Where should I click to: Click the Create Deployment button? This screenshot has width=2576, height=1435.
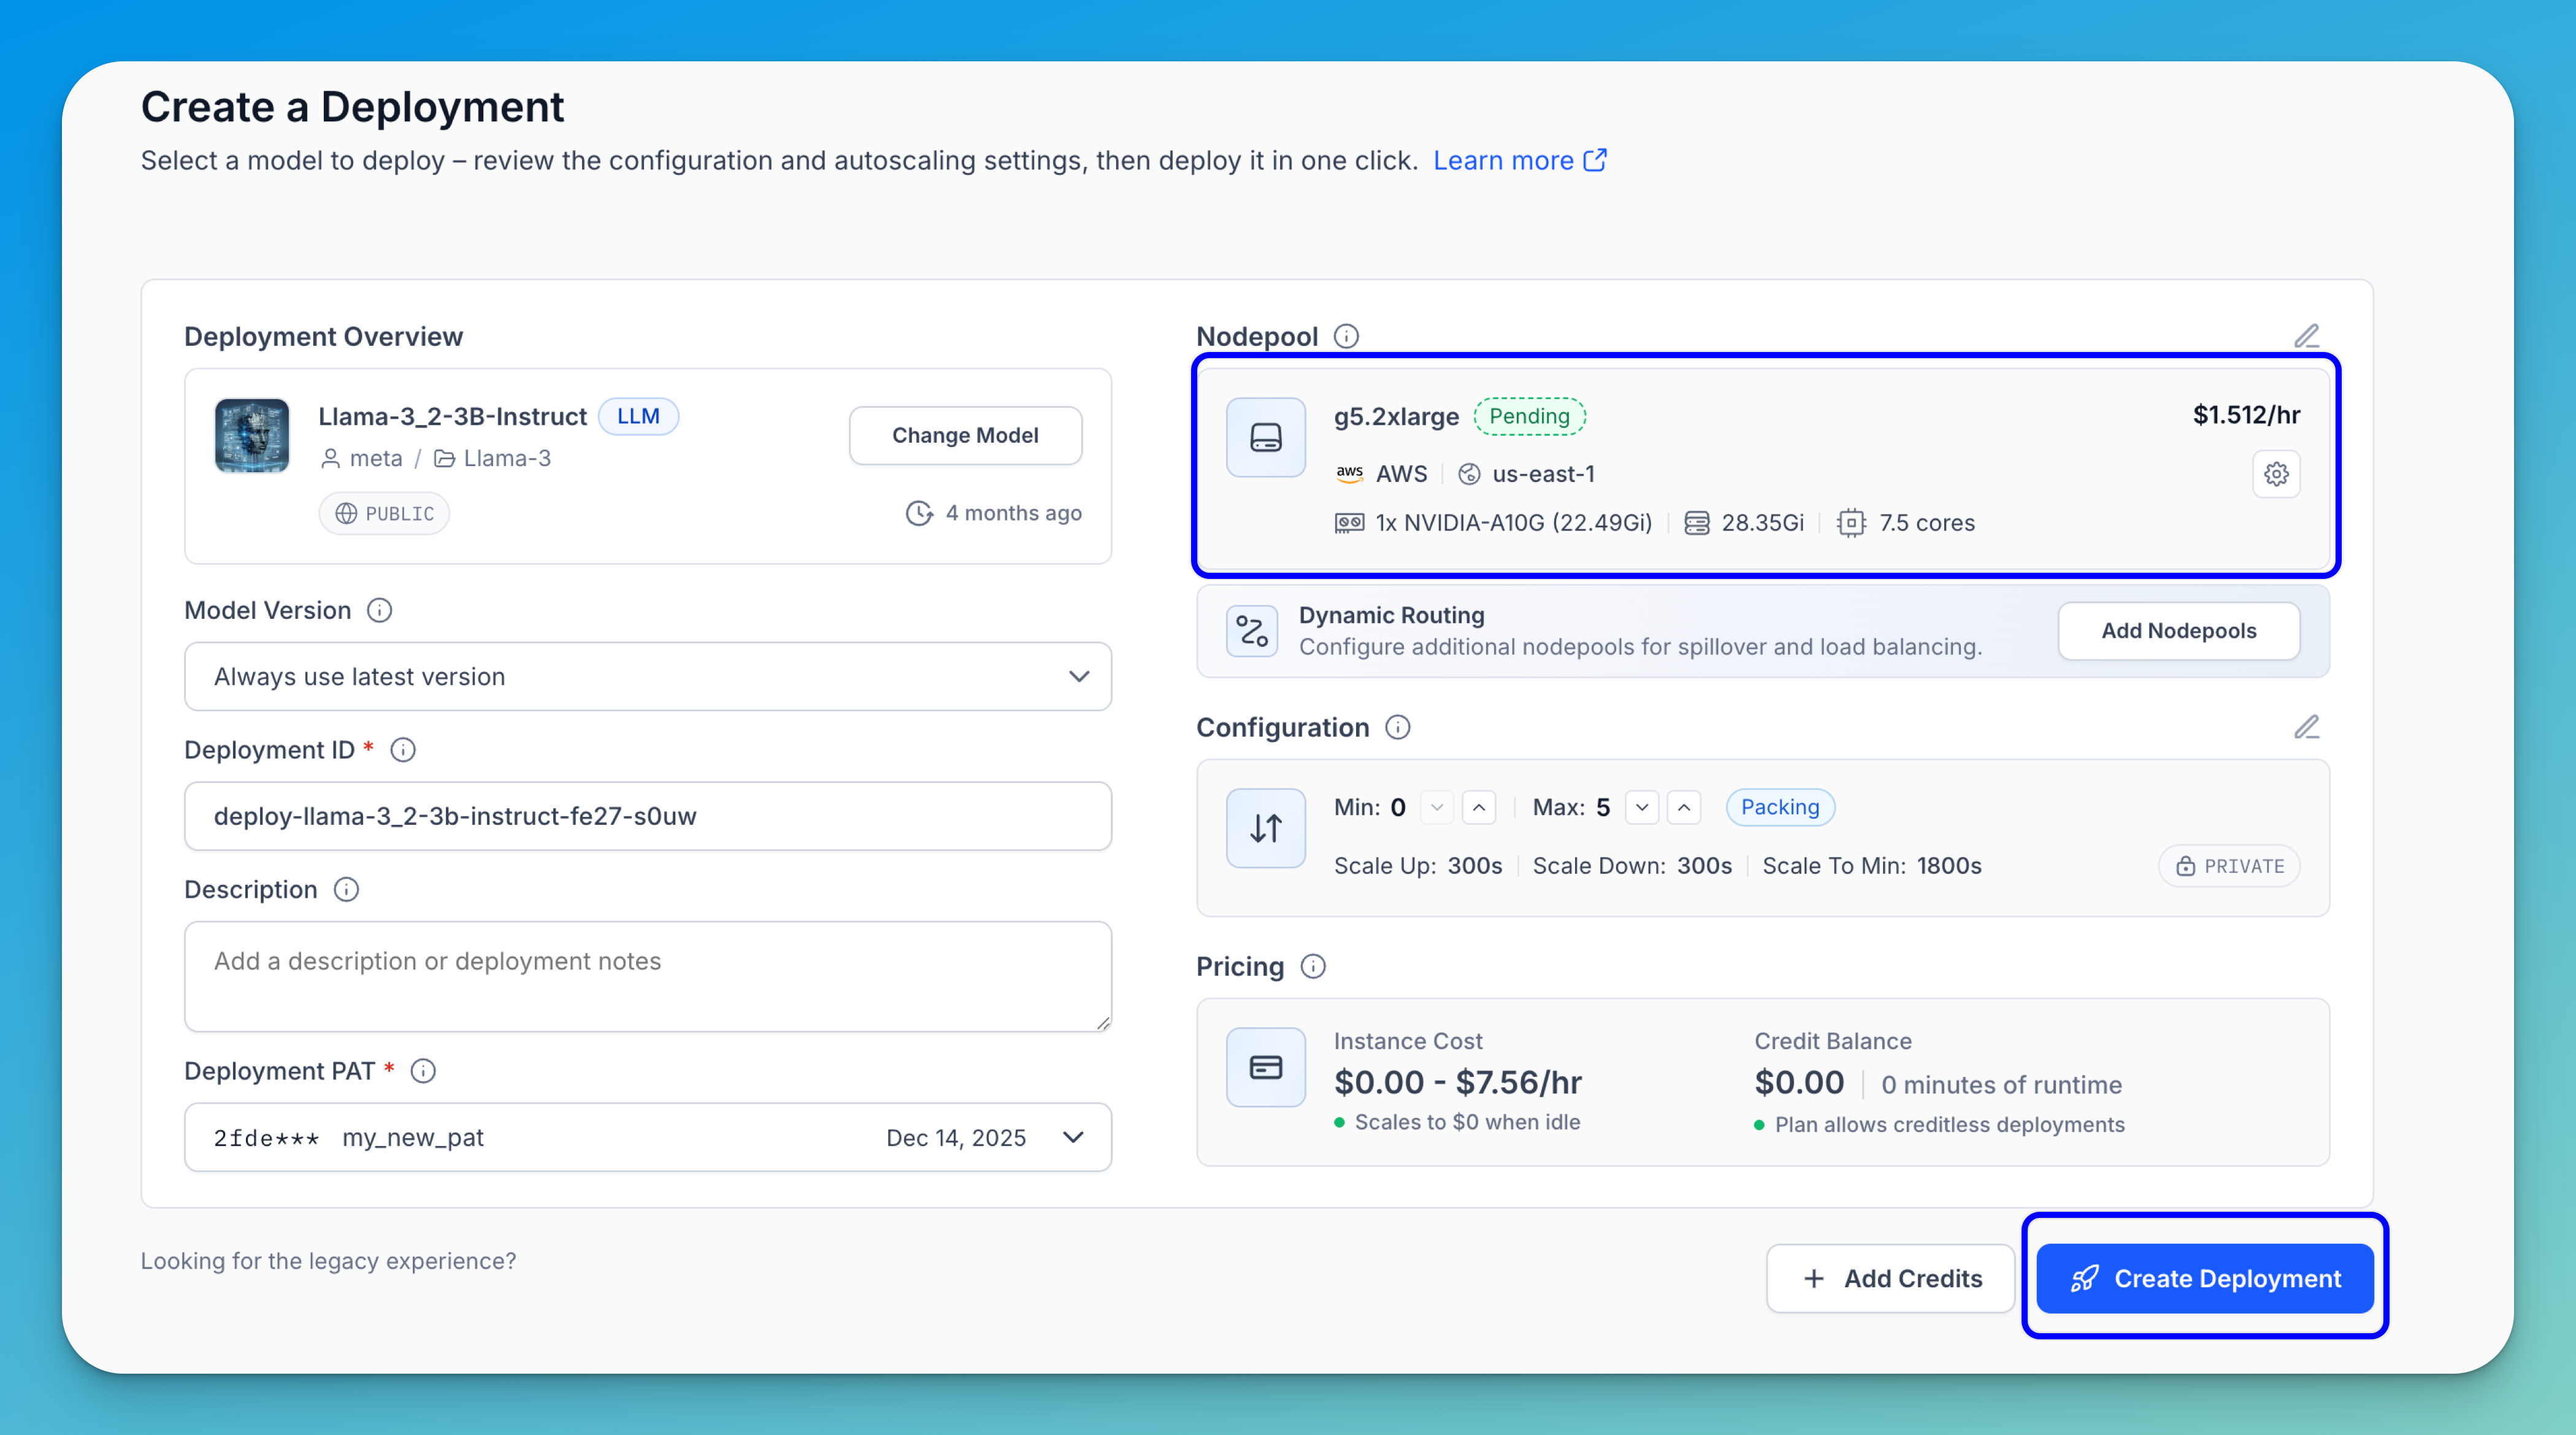(x=2205, y=1278)
